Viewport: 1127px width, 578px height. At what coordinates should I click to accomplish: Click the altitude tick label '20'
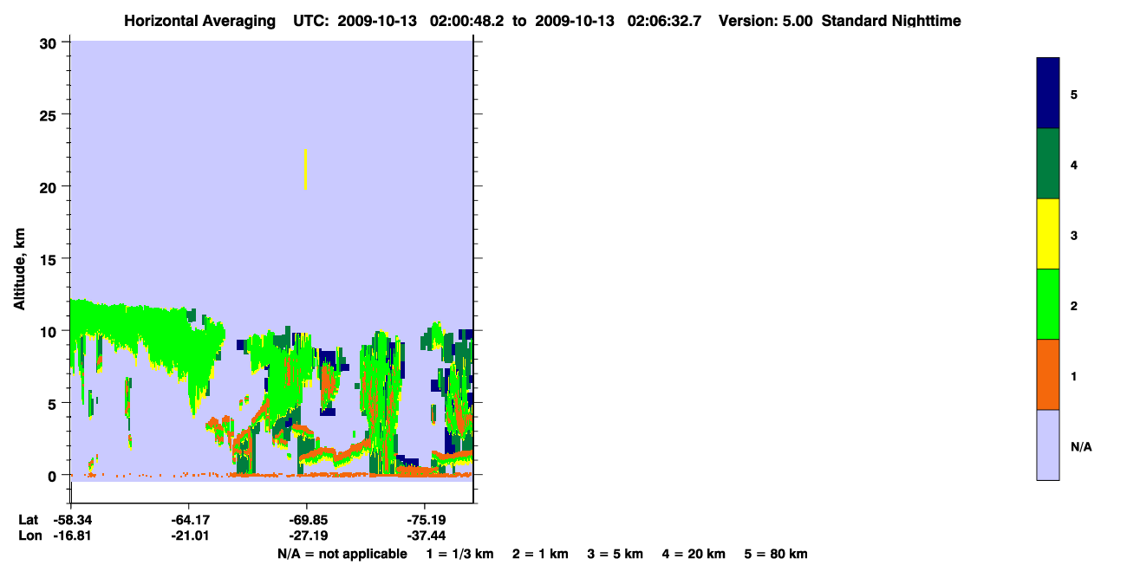(49, 186)
